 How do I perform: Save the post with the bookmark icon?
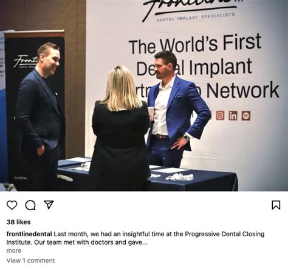[276, 205]
